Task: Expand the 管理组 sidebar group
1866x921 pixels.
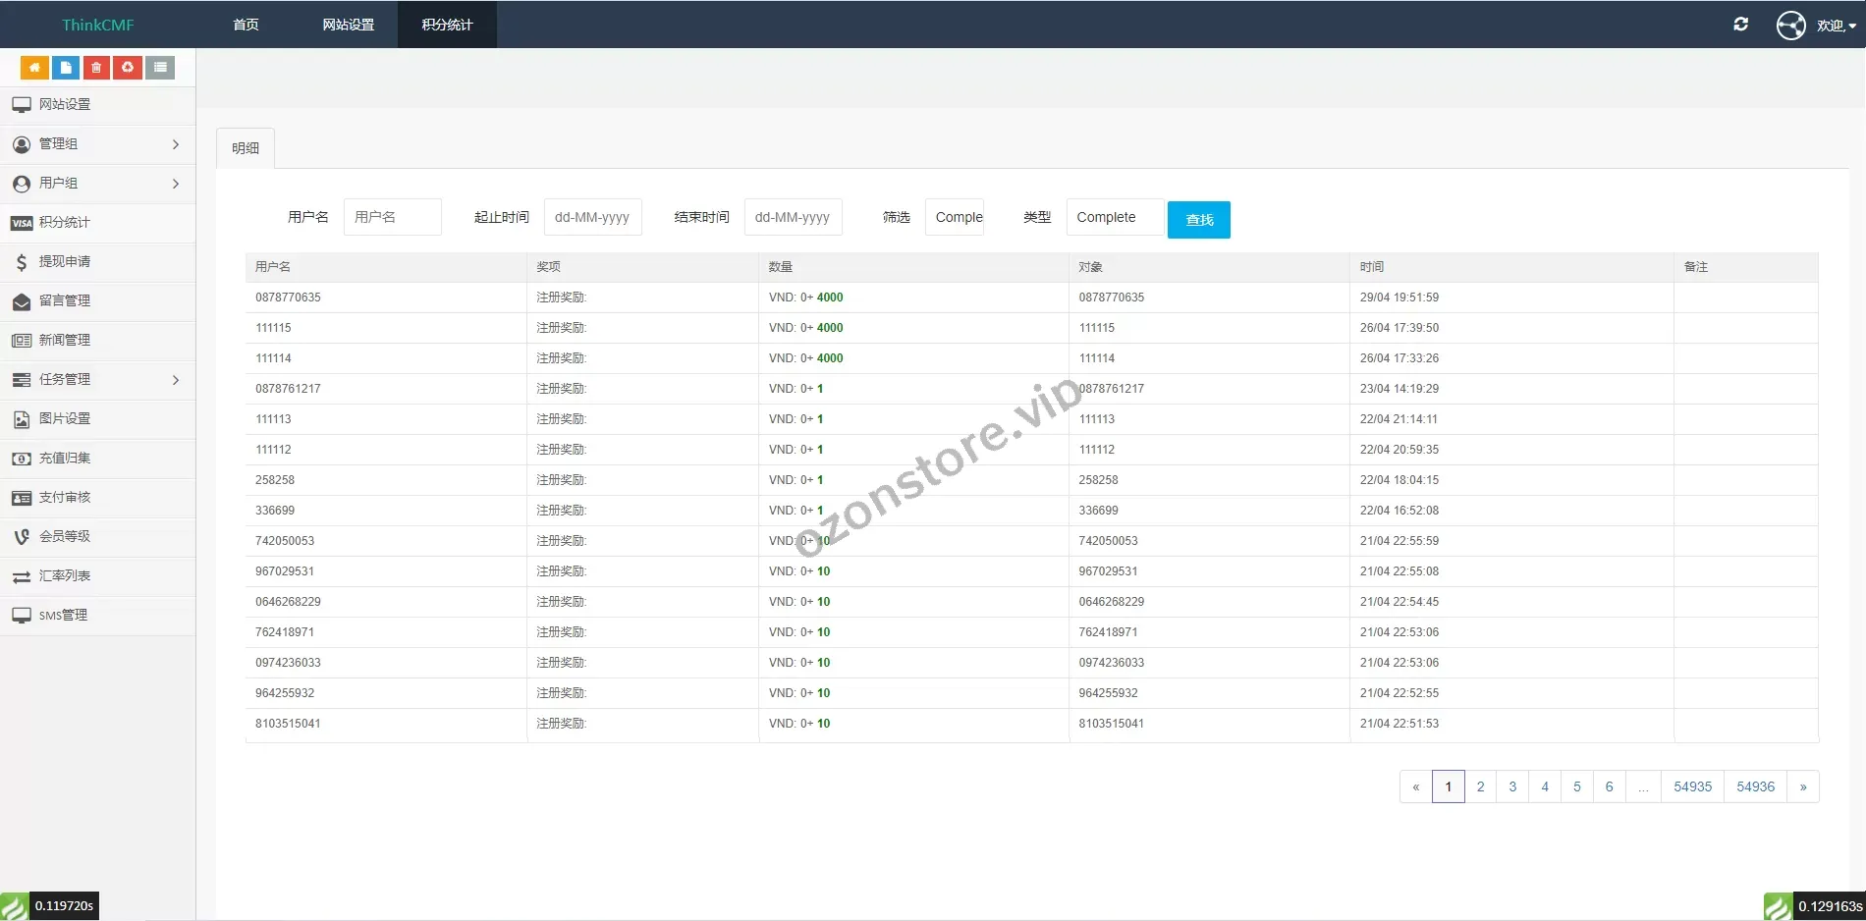Action: (96, 144)
